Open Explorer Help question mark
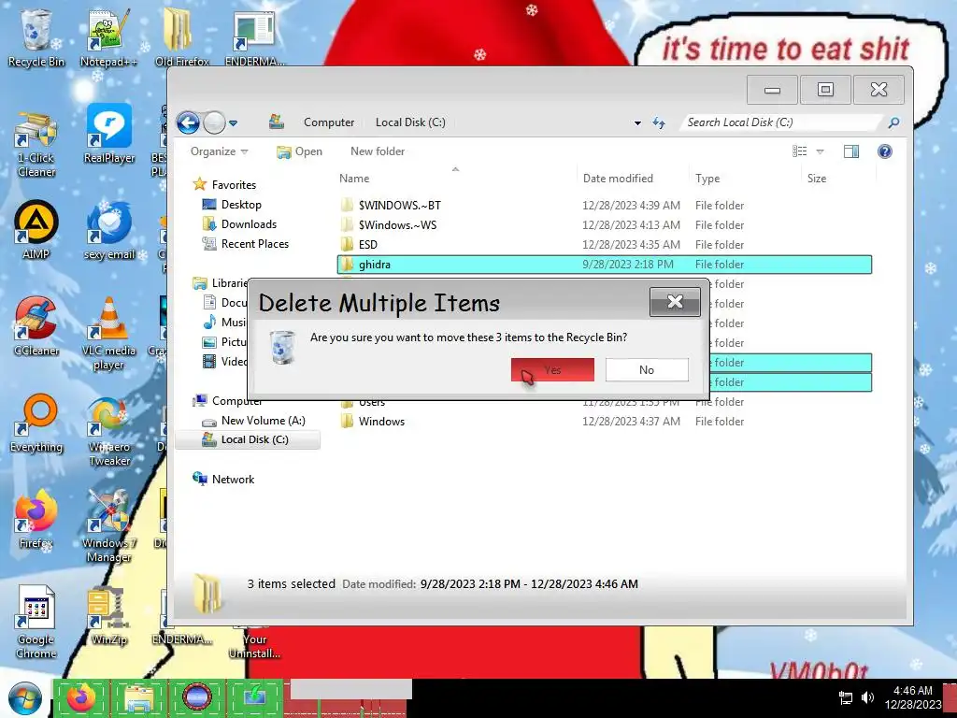Image resolution: width=957 pixels, height=718 pixels. [885, 151]
